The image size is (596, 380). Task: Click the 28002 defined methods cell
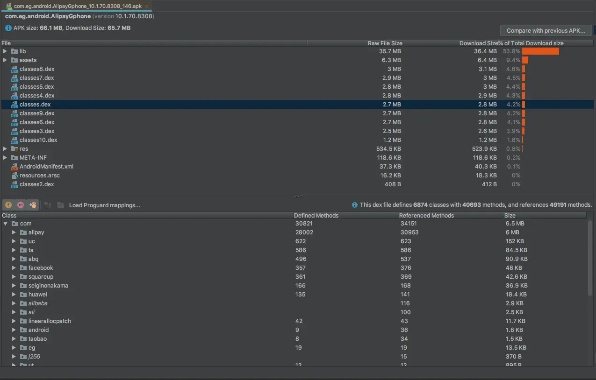(x=304, y=232)
